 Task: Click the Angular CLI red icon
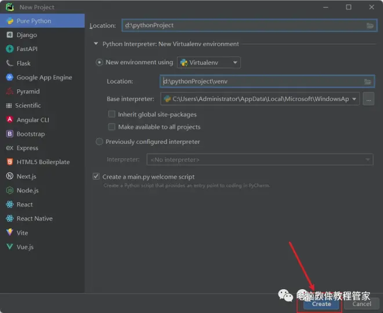pyautogui.click(x=10, y=119)
